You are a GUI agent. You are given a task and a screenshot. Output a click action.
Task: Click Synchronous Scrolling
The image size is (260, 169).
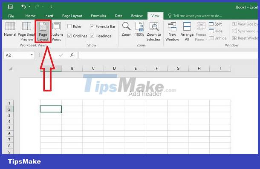(x=245, y=31)
